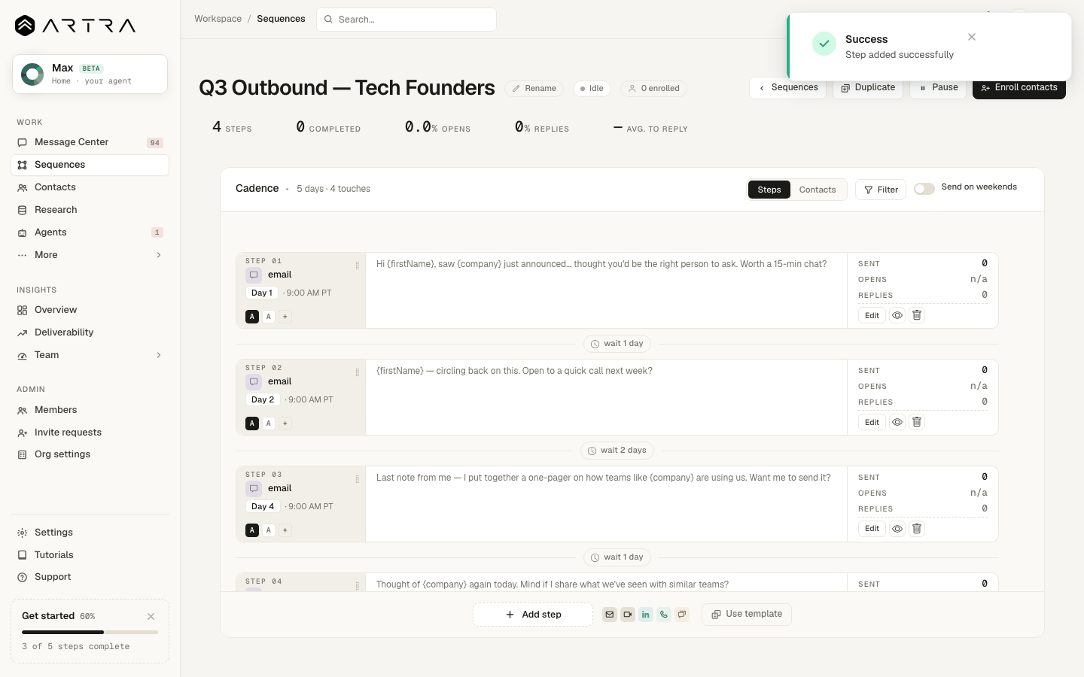Open Org settings in the admin menu

[x=90, y=454]
